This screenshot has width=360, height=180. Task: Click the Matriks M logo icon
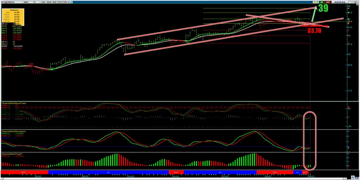pyautogui.click(x=2, y=2)
